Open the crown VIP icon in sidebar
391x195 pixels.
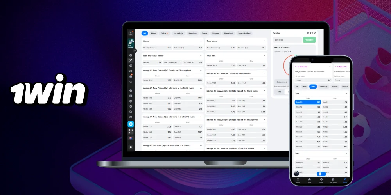tap(131, 82)
